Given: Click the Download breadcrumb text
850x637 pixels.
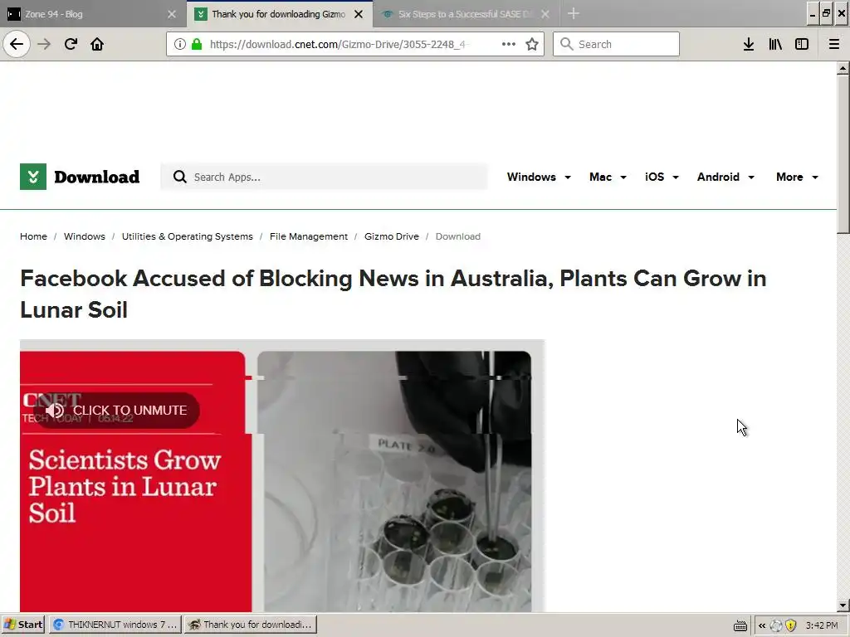Looking at the screenshot, I should point(458,236).
